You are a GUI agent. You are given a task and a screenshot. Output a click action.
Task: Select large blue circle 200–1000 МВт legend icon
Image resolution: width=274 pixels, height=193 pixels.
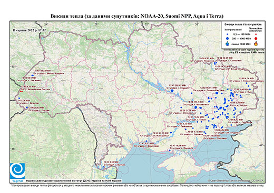point(228,38)
